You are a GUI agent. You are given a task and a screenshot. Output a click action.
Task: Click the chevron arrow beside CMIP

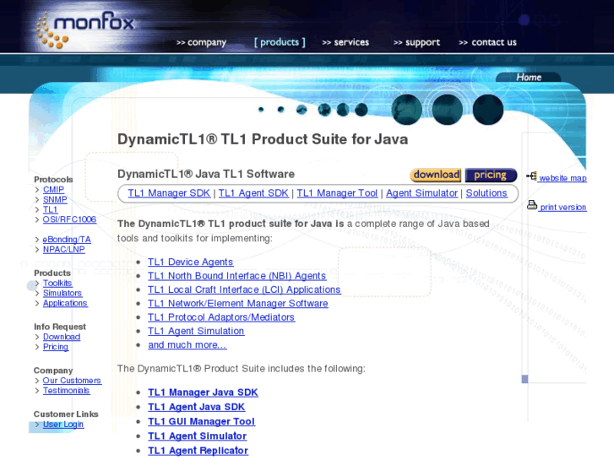[x=37, y=190]
